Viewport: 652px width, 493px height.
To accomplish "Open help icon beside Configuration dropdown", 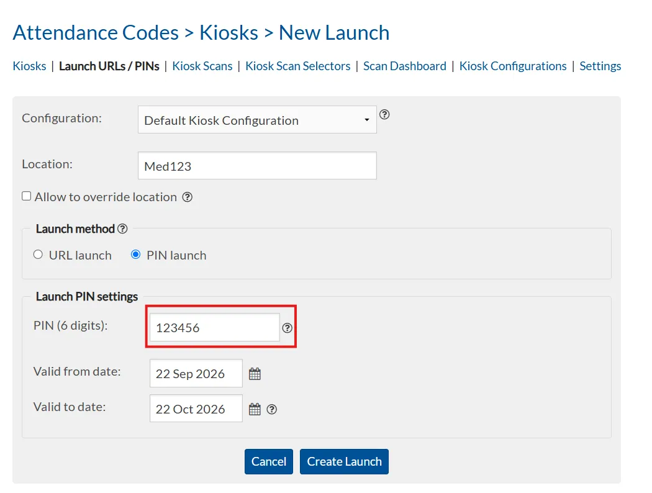I will (384, 114).
